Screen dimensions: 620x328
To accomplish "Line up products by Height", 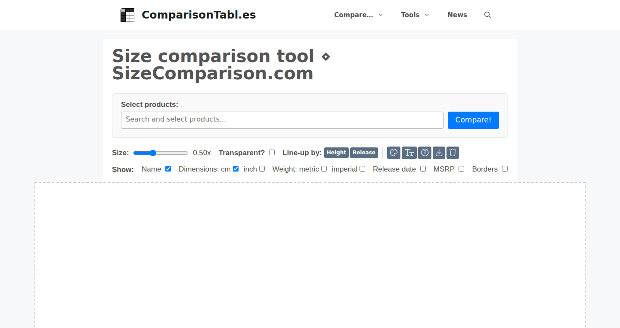I will coord(336,153).
